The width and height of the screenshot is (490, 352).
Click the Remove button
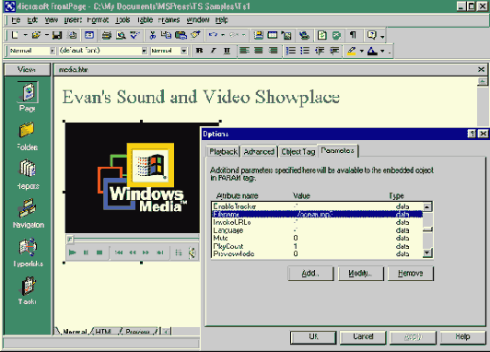(410, 274)
